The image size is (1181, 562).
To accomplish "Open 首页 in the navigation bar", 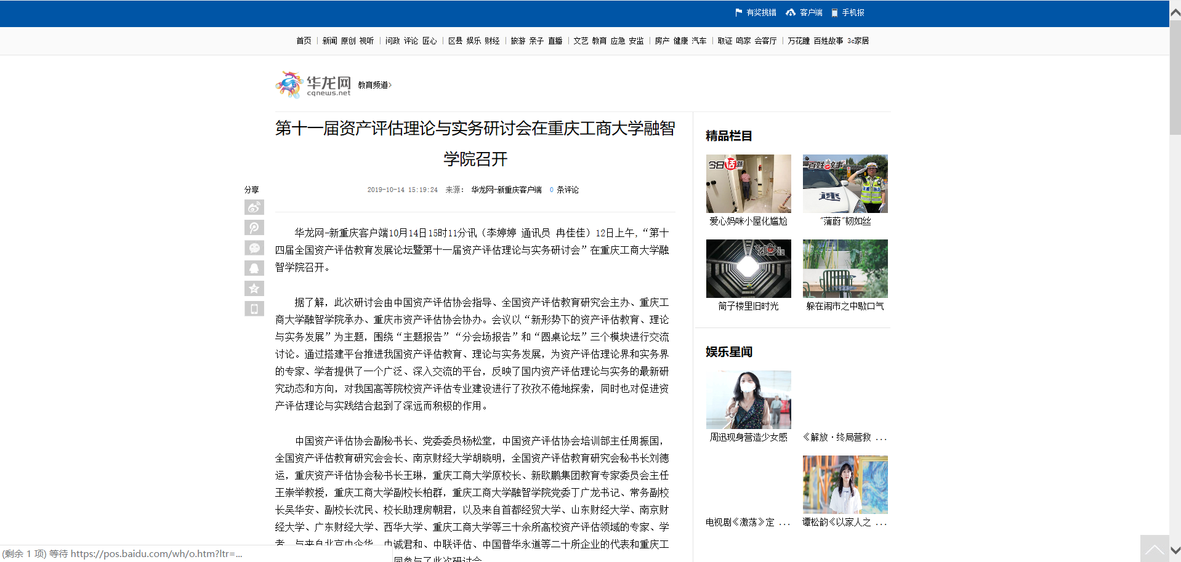I will 304,41.
